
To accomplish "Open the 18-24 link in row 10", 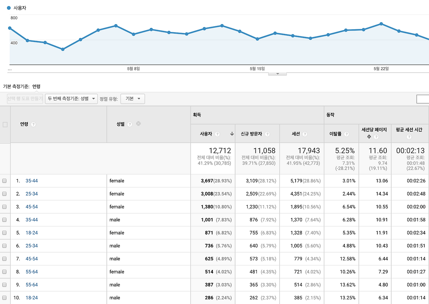I will pos(32,298).
